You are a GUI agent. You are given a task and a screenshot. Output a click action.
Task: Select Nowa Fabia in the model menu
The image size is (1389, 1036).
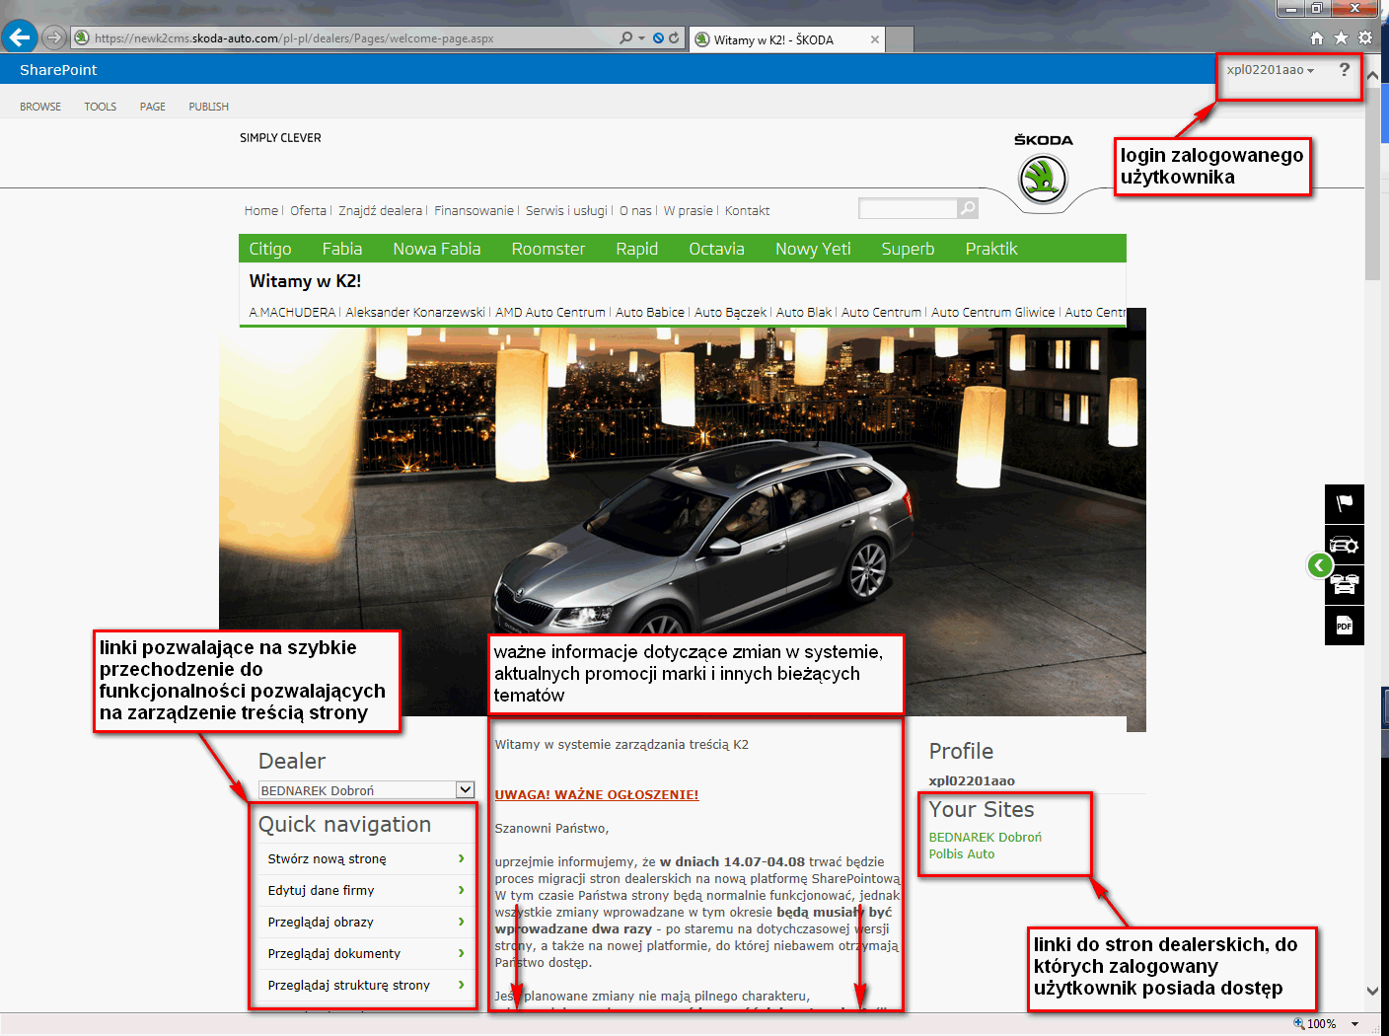[x=437, y=249]
